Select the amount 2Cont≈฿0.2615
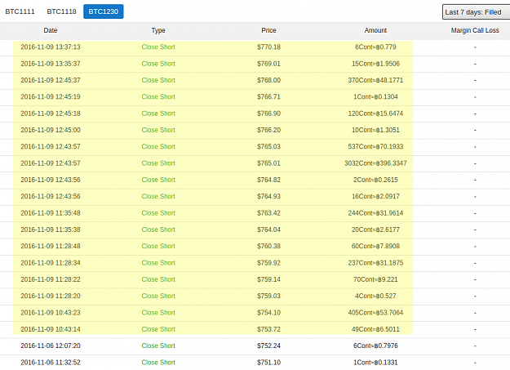The height and width of the screenshot is (370, 510). pos(375,180)
